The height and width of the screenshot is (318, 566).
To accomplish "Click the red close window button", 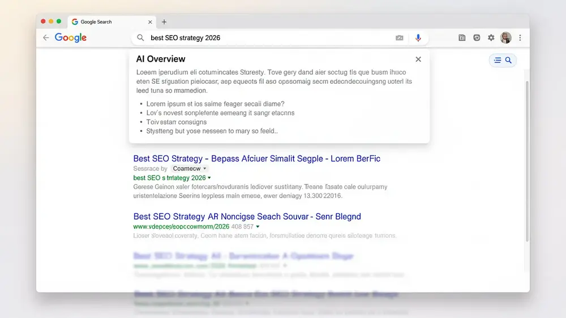I will (44, 22).
